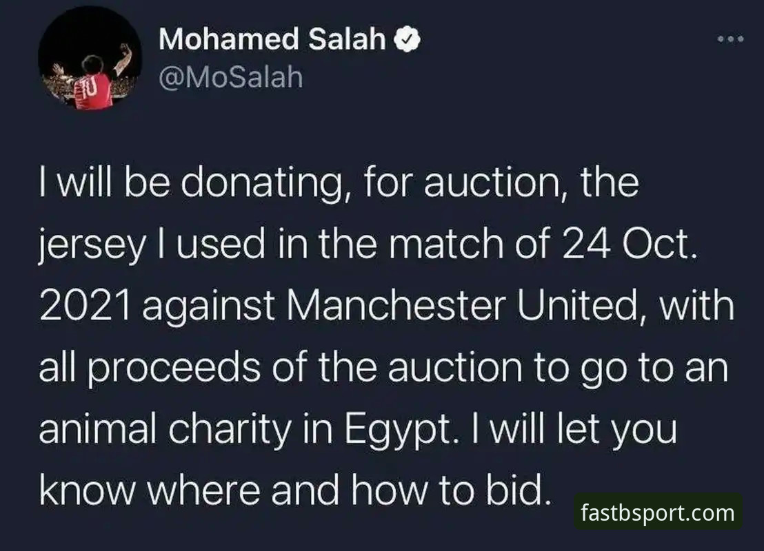
Task: Click "know where" in last line
Action: [x=150, y=490]
